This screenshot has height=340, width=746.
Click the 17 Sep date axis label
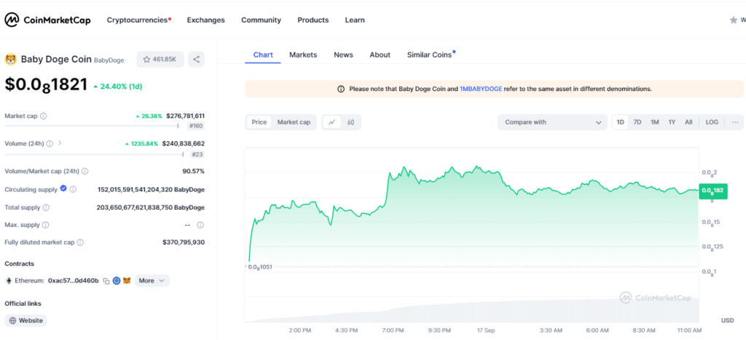coord(485,330)
